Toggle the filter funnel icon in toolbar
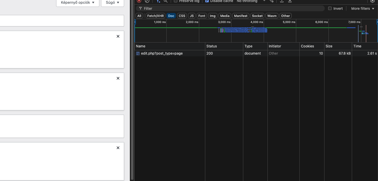The width and height of the screenshot is (378, 181). pyautogui.click(x=158, y=1)
